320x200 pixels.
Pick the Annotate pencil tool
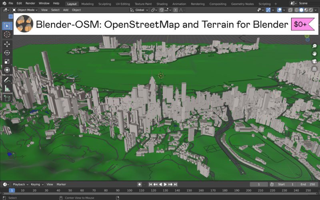[x=7, y=80]
